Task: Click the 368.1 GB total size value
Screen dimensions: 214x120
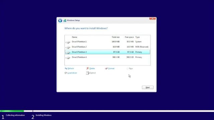Action: pos(116,57)
